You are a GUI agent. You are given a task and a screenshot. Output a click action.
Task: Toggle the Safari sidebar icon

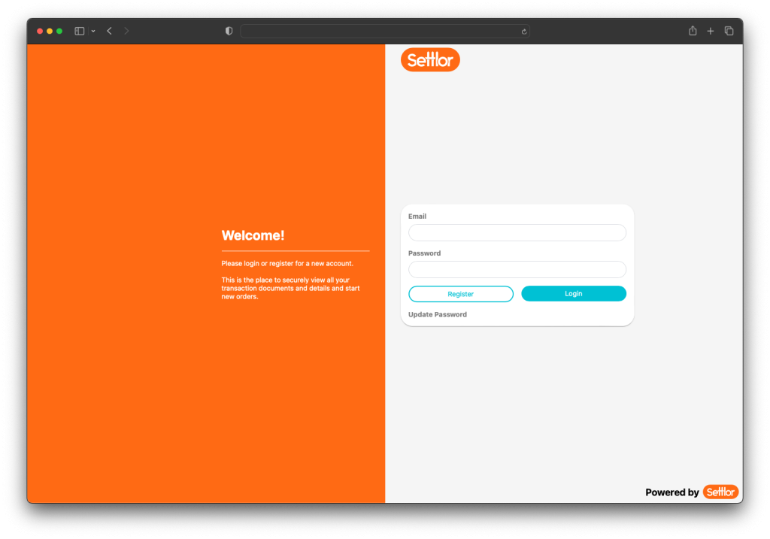pos(79,31)
